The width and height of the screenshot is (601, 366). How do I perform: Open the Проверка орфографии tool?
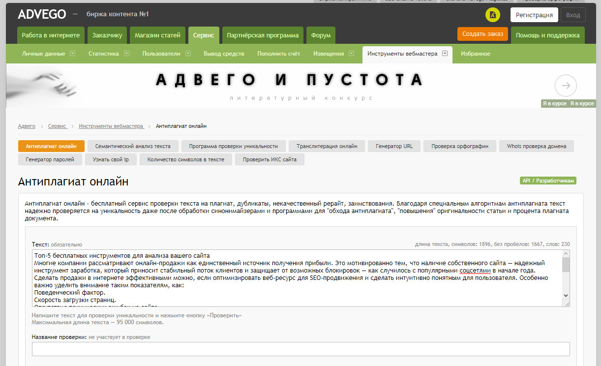tap(460, 146)
